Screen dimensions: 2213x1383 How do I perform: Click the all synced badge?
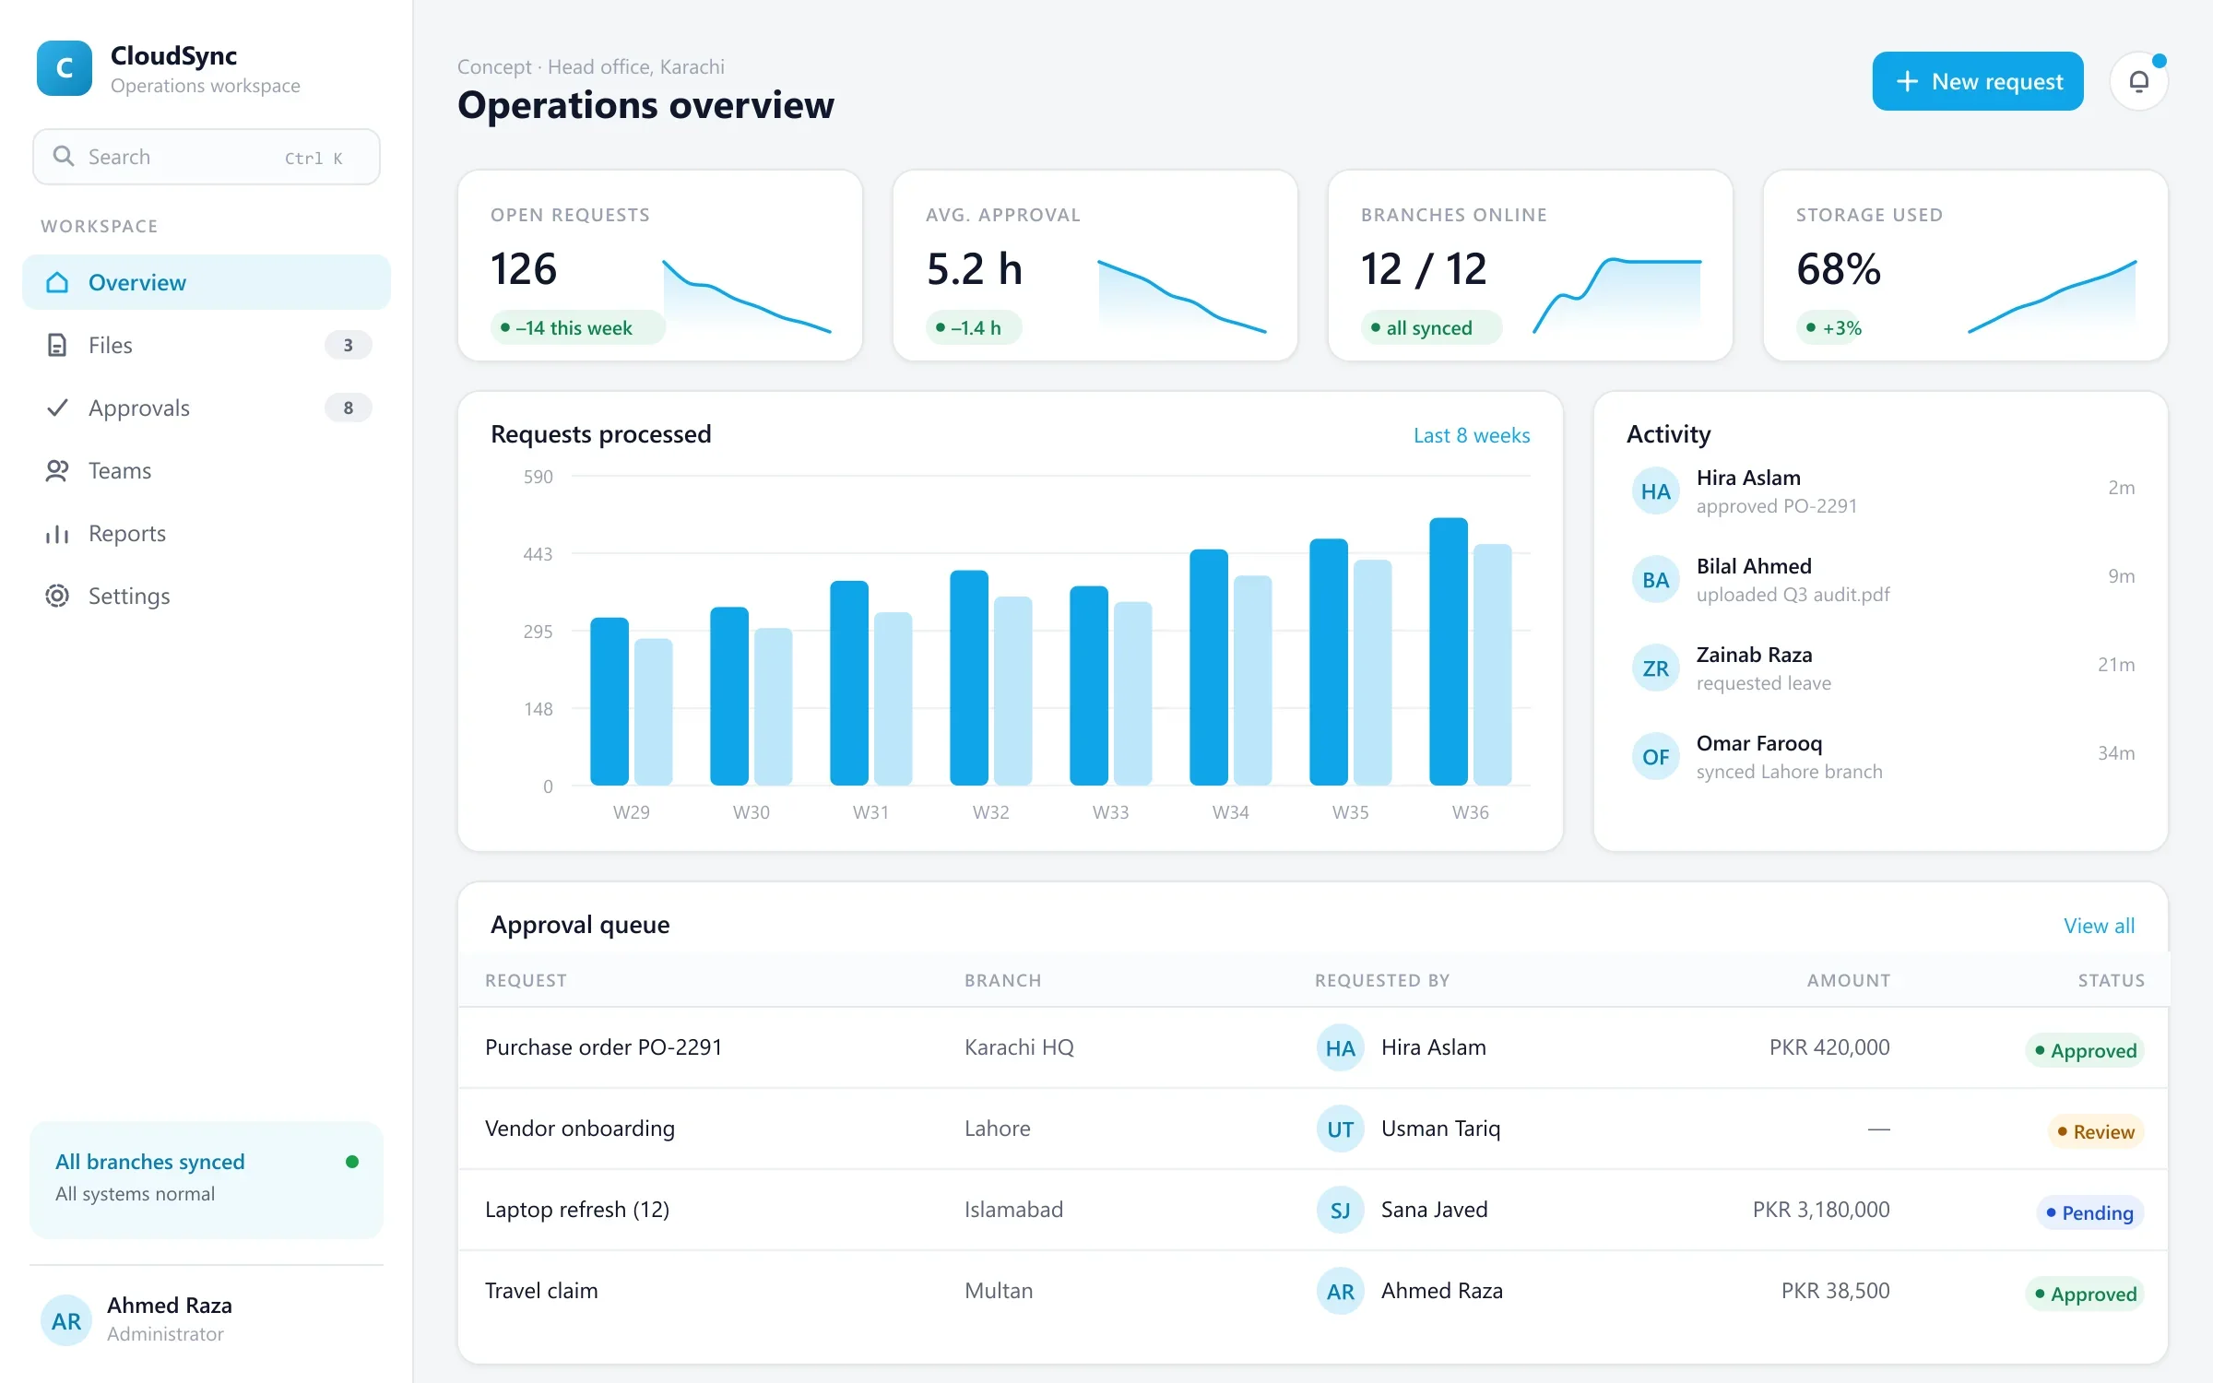[1431, 327]
